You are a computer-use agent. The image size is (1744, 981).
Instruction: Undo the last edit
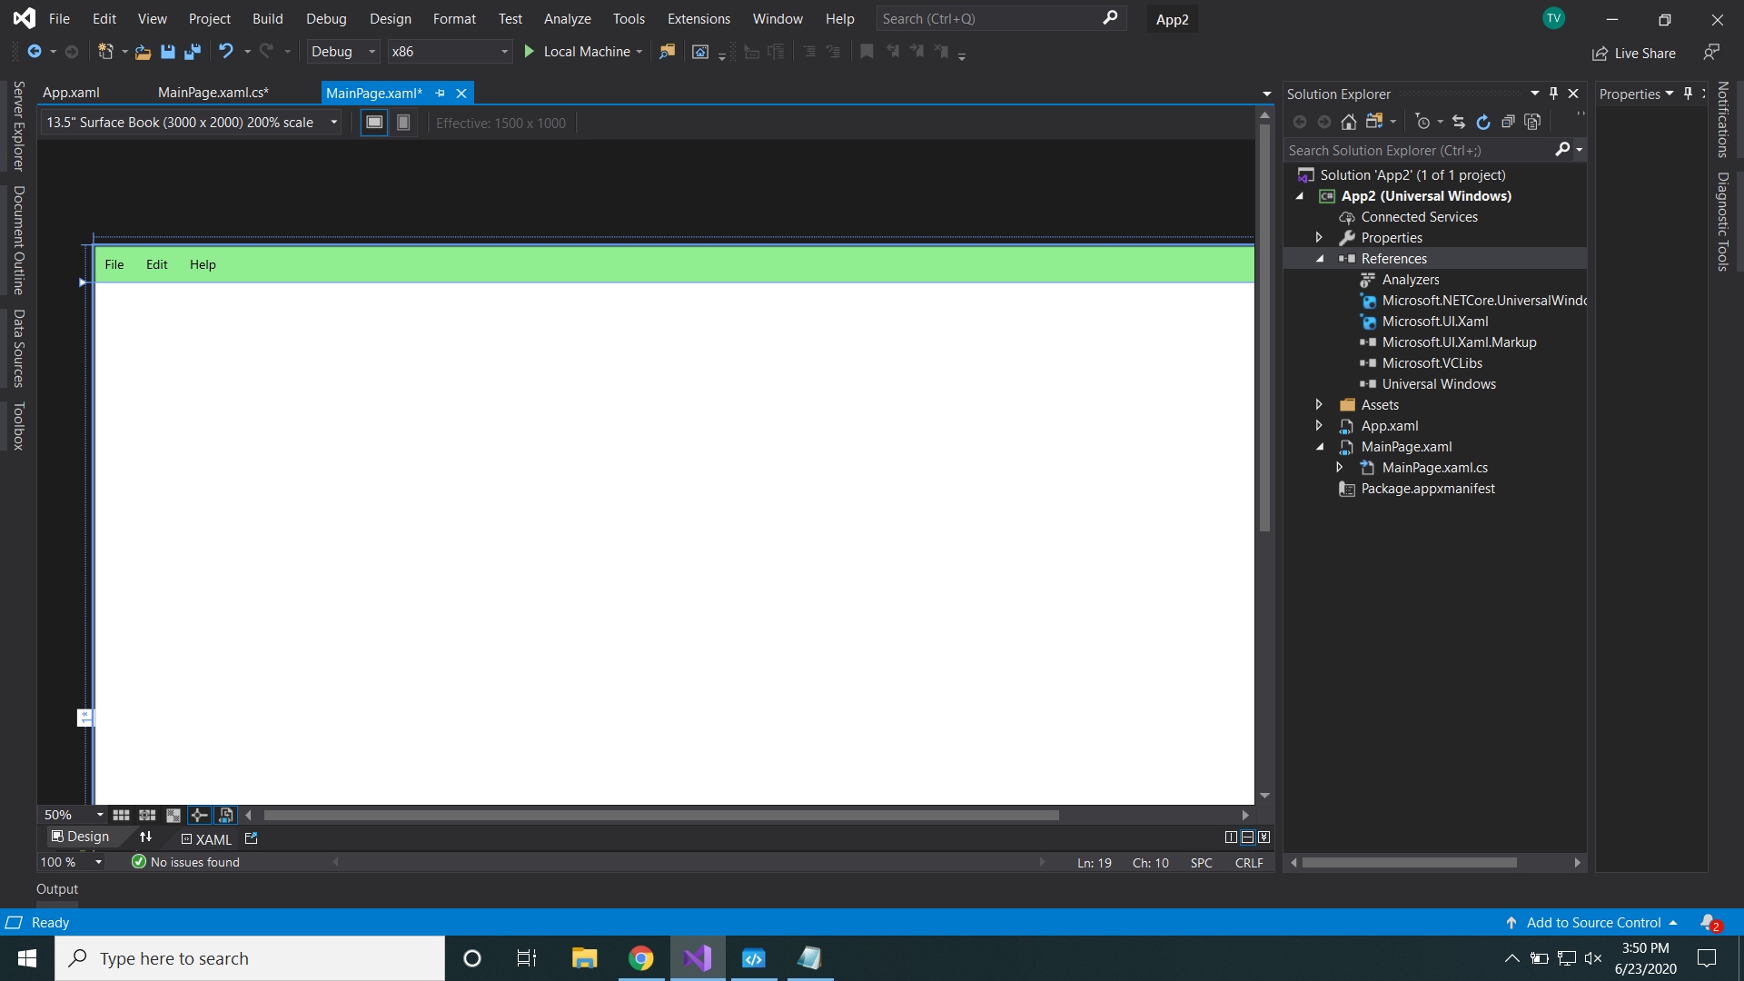(x=226, y=52)
